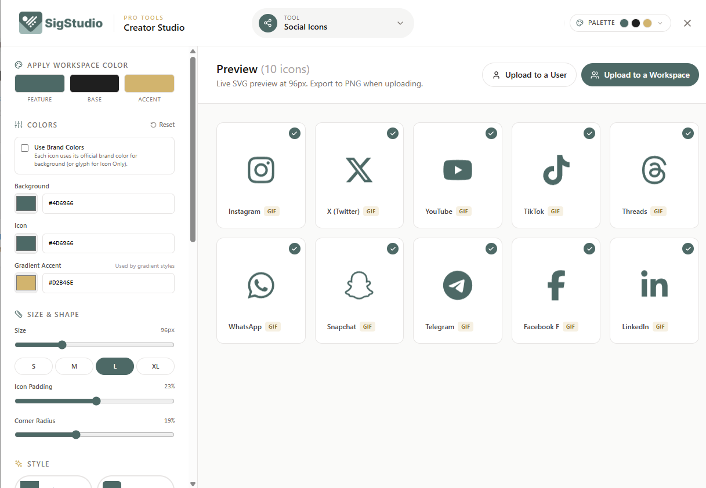Click the Telegram icon preview
This screenshot has height=488, width=706.
[x=458, y=285]
